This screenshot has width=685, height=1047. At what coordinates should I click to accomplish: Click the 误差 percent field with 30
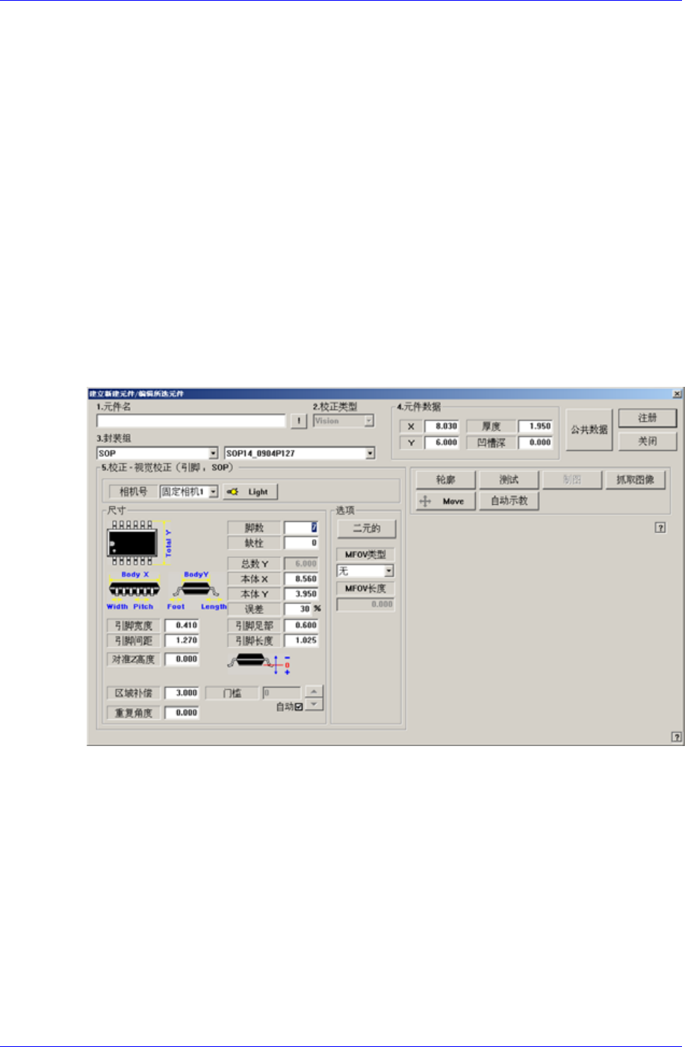point(298,609)
